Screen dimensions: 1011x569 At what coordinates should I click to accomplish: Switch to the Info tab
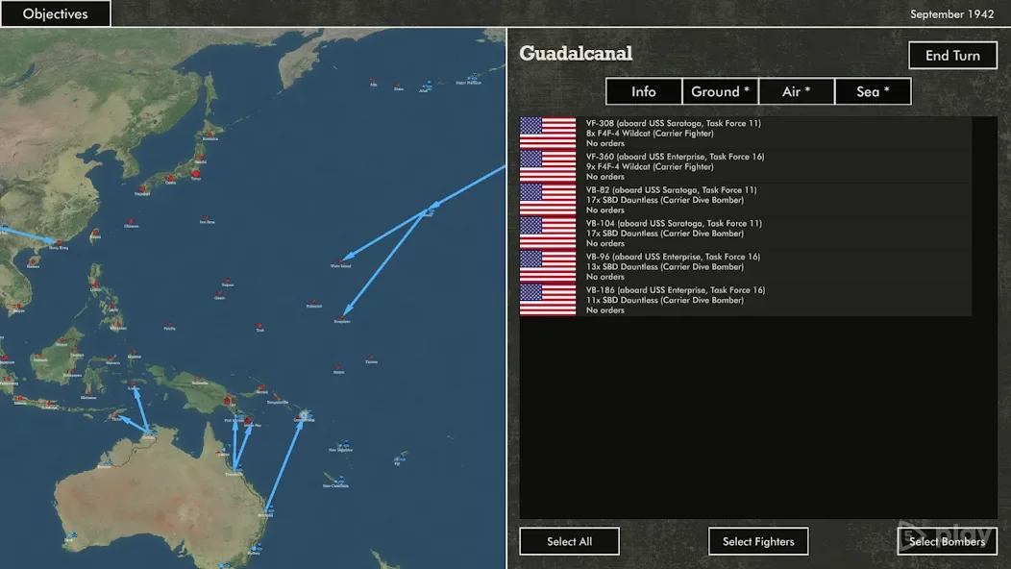pos(644,91)
